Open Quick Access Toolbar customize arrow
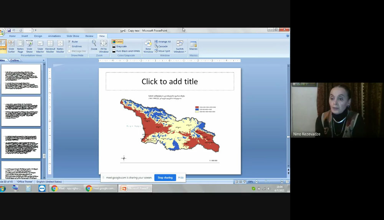The image size is (384, 220). 36,30
